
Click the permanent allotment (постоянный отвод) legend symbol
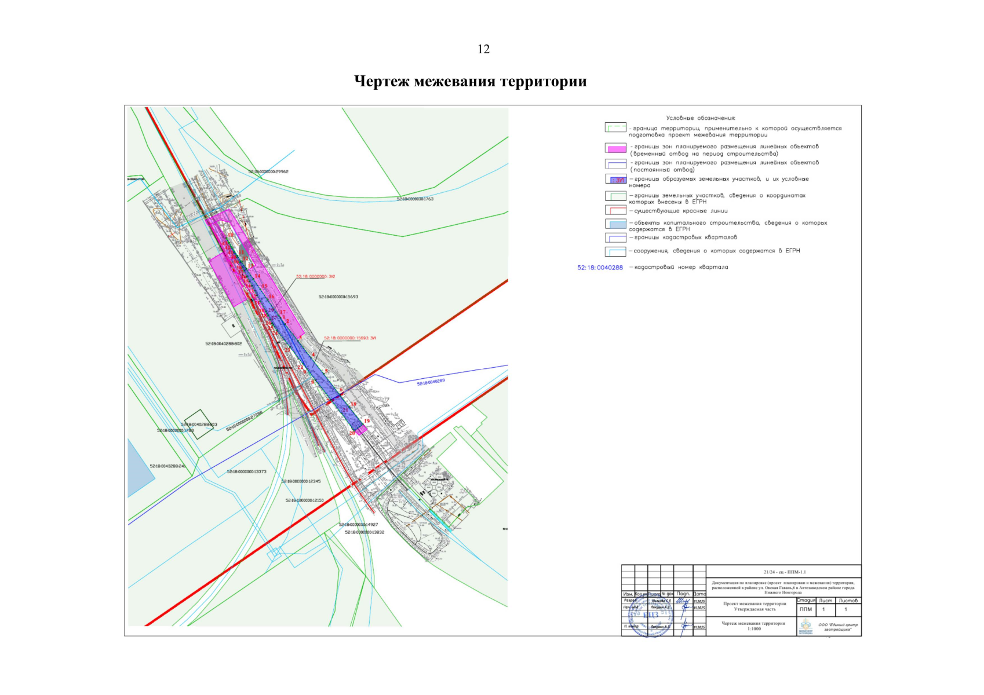(615, 164)
